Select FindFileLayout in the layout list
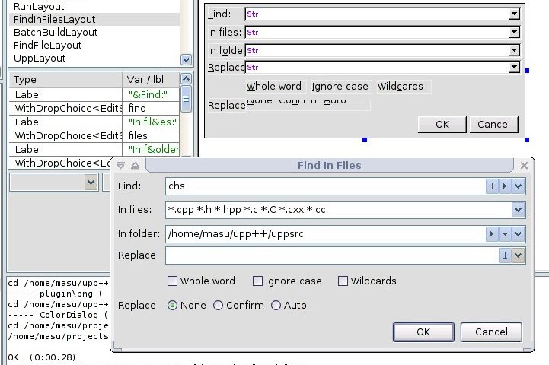This screenshot has height=365, width=549. point(47,46)
